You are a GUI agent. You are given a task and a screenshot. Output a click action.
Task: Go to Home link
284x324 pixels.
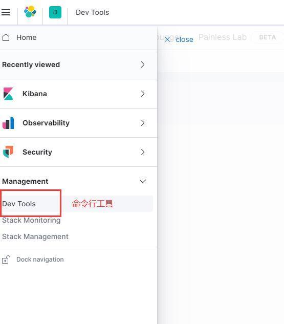pyautogui.click(x=27, y=37)
